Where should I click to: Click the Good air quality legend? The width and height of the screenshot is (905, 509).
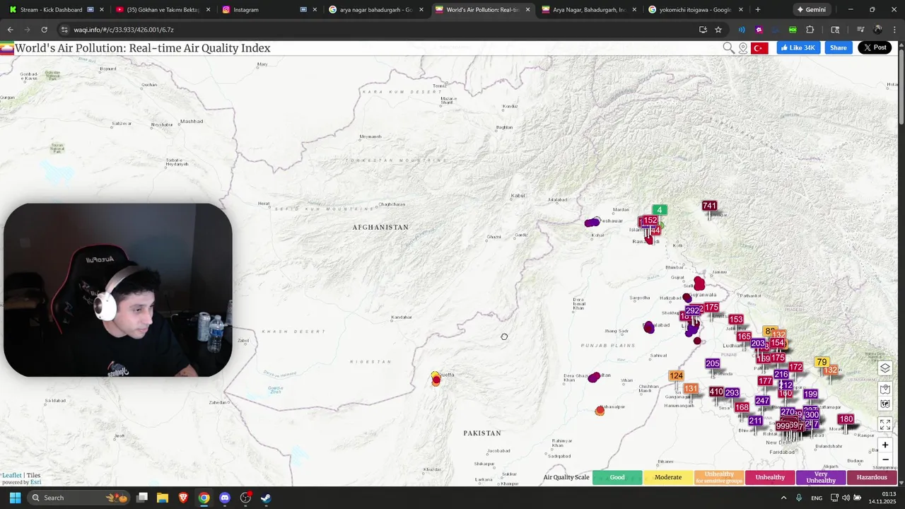click(617, 477)
